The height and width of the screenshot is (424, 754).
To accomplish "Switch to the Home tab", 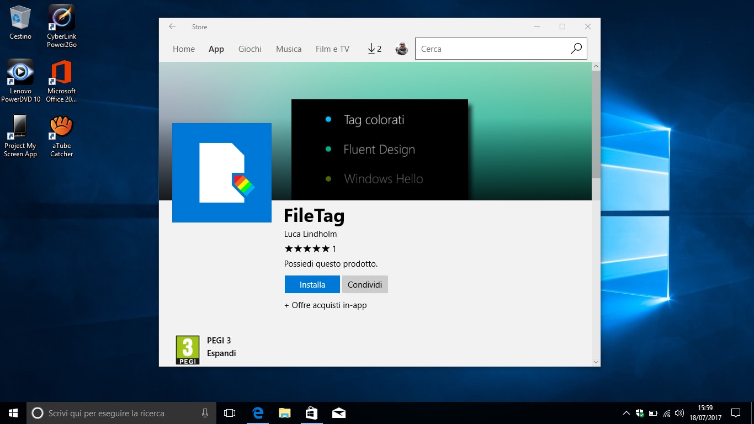I will click(184, 49).
